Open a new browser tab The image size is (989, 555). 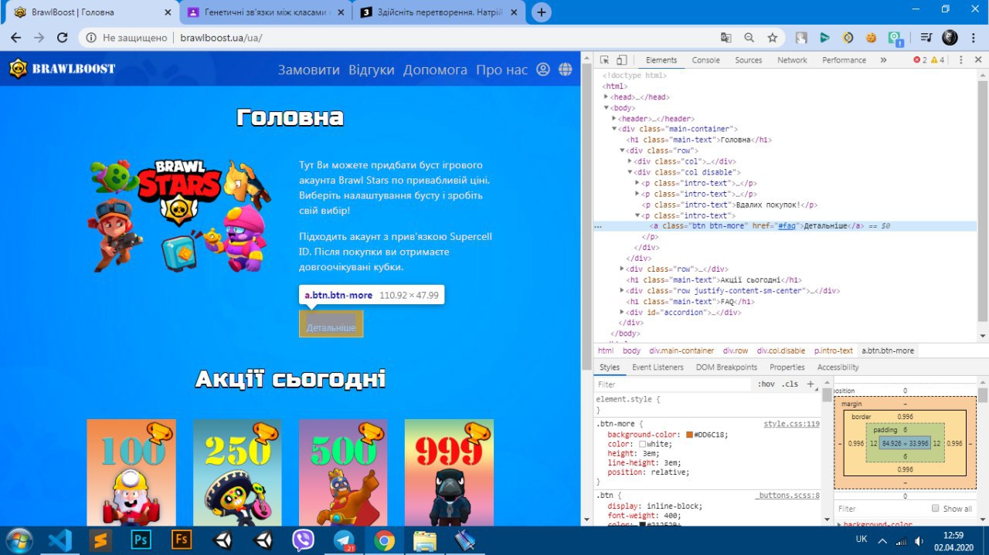pyautogui.click(x=542, y=12)
